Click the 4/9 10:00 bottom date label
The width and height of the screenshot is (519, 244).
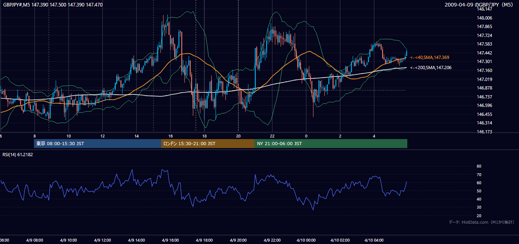[x=69, y=240]
